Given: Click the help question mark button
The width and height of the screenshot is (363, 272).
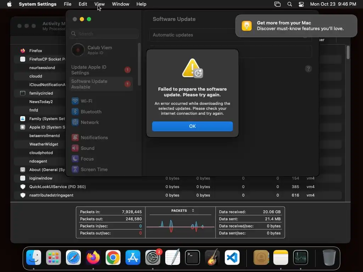Looking at the screenshot, I should click(308, 69).
